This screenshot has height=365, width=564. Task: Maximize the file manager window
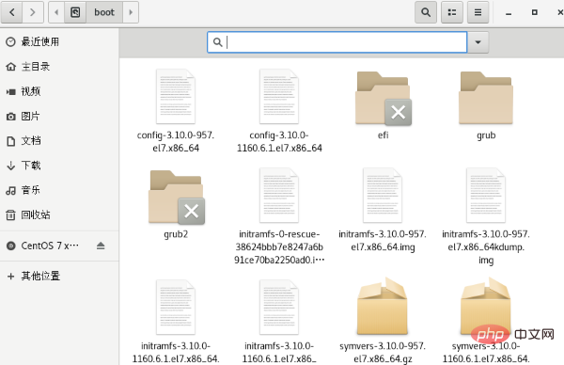[x=535, y=12]
